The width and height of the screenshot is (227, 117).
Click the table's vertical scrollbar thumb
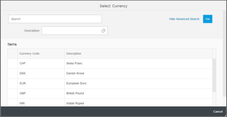pos(214,75)
